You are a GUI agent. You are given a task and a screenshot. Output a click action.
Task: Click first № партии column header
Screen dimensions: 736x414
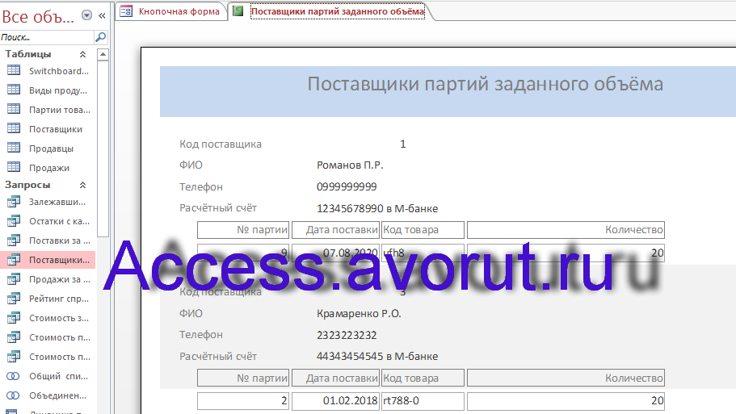pos(243,230)
